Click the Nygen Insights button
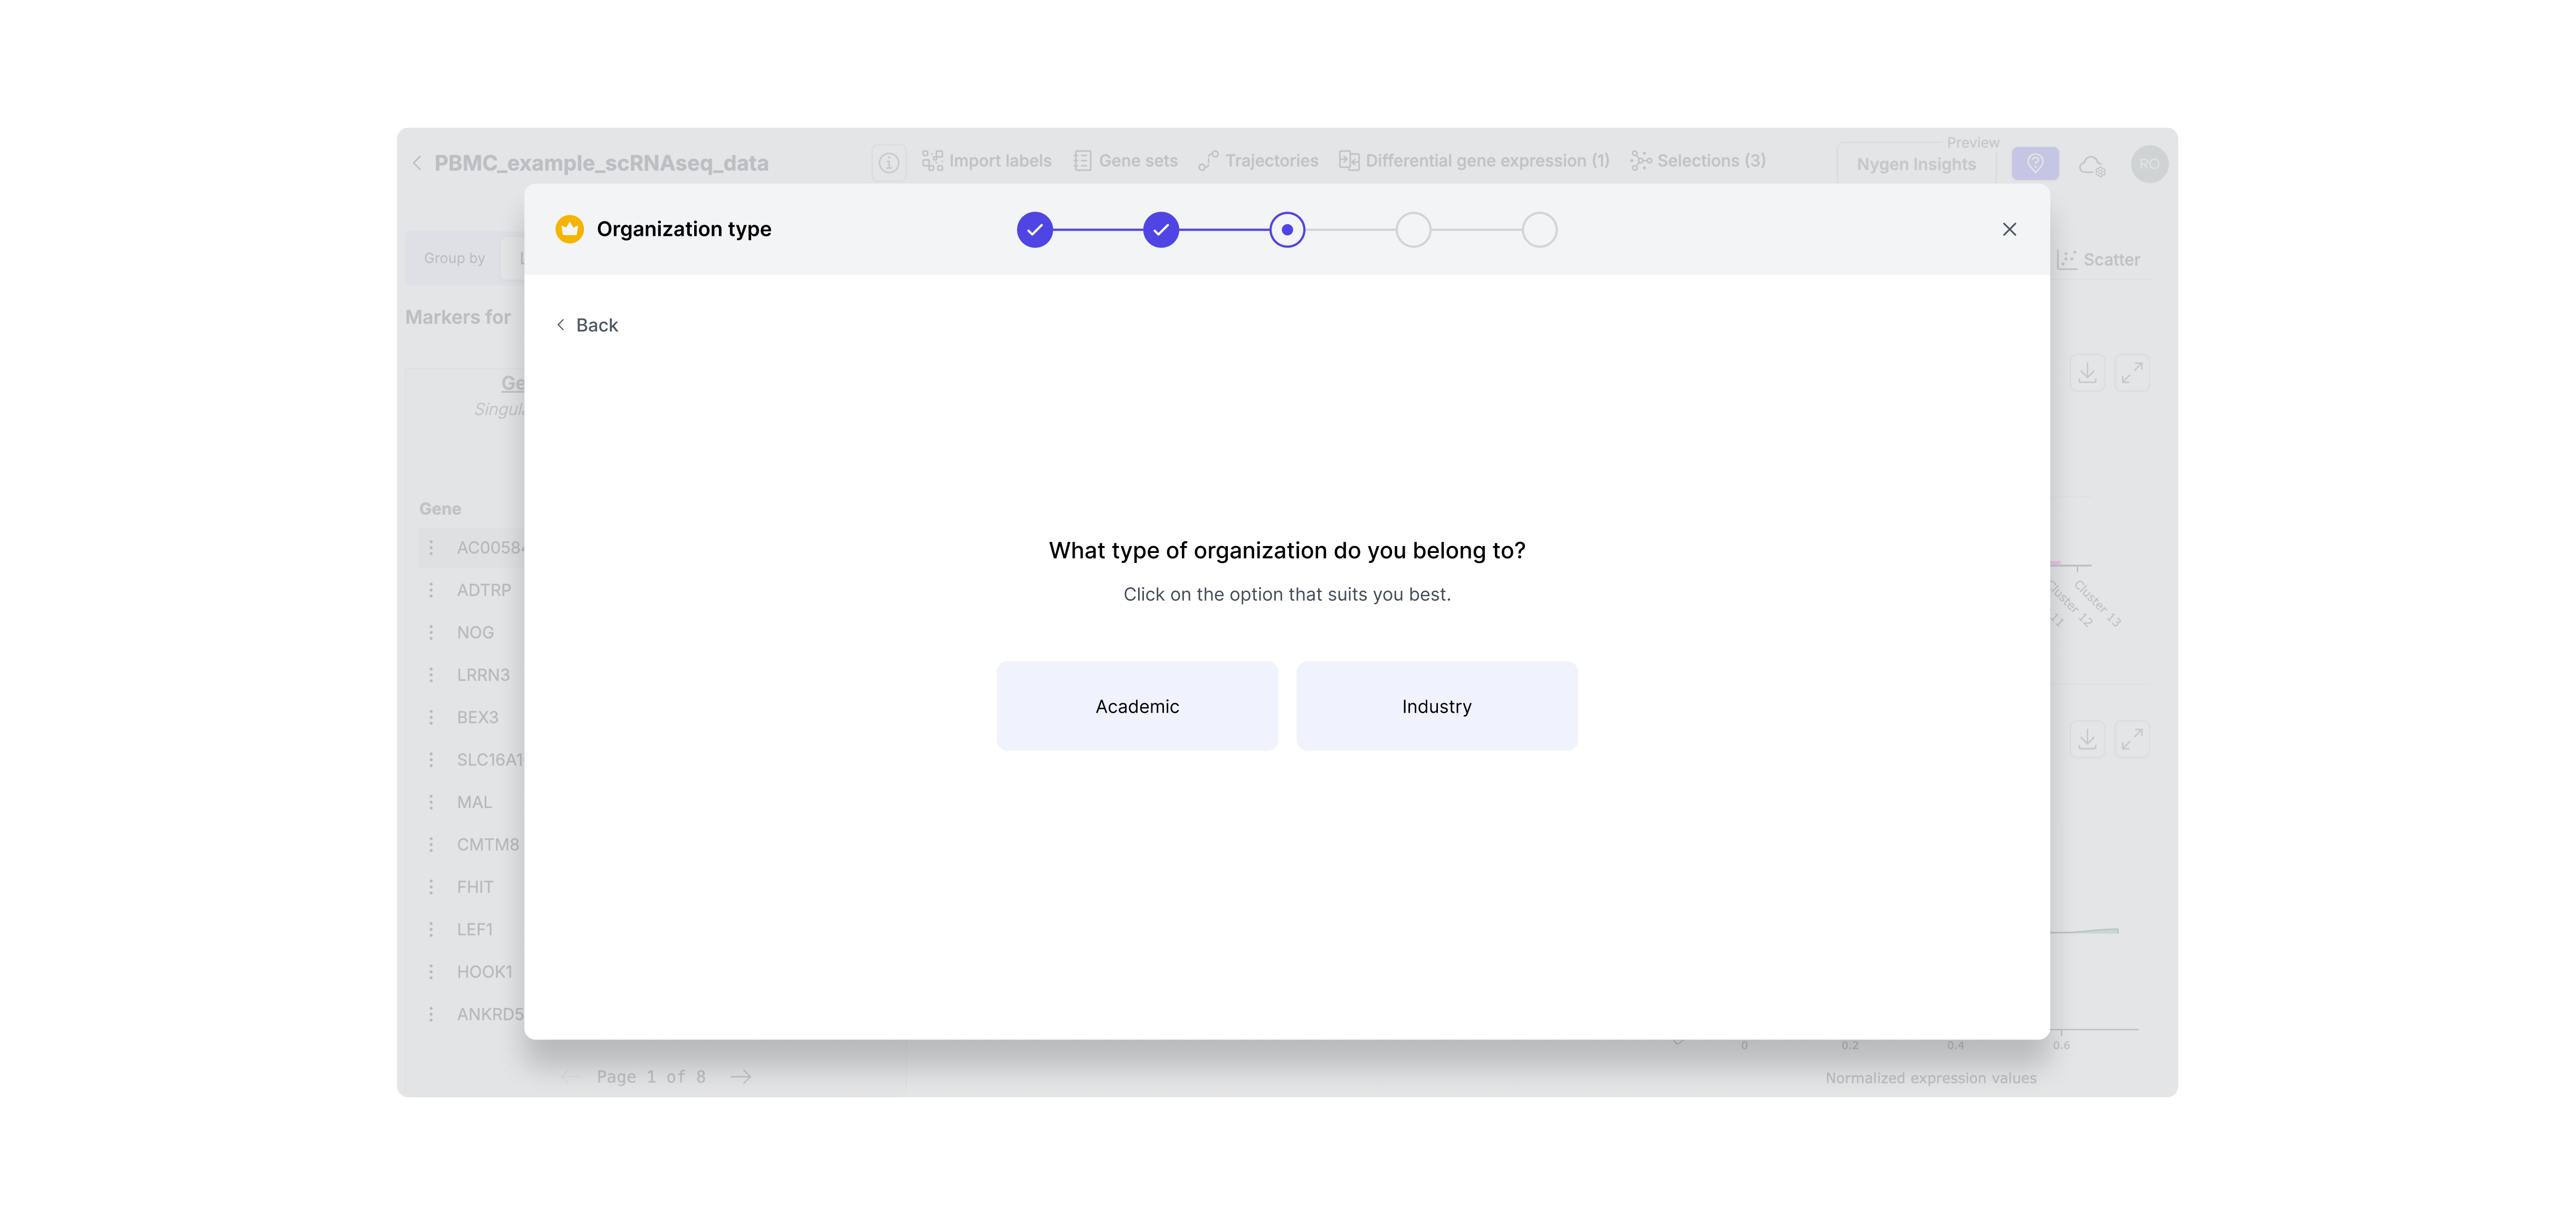Screen dimensions: 2576x1224 [x=1915, y=164]
